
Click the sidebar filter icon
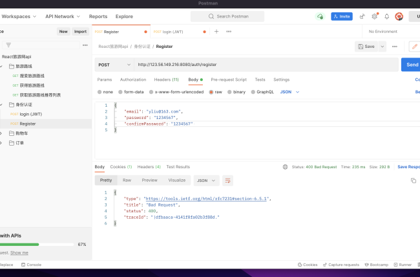coord(8,45)
